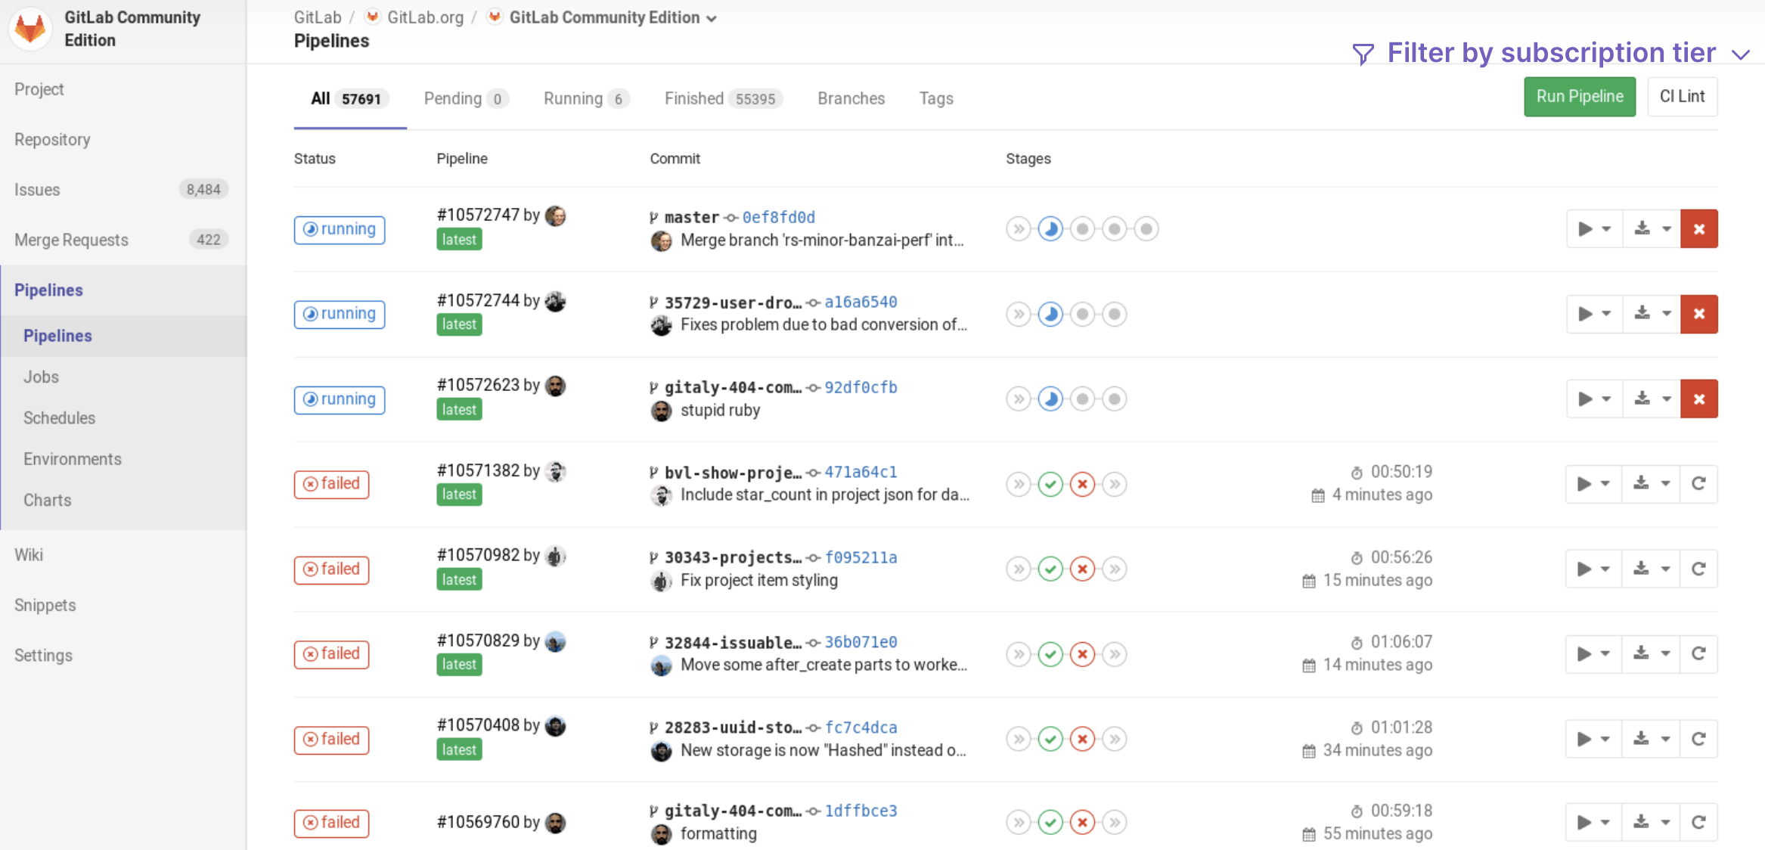Cancel pipeline #10572744 with the red X button
Image resolution: width=1765 pixels, height=850 pixels.
pyautogui.click(x=1698, y=314)
